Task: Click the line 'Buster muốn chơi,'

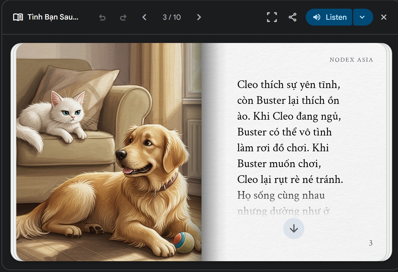Action: 279,164
